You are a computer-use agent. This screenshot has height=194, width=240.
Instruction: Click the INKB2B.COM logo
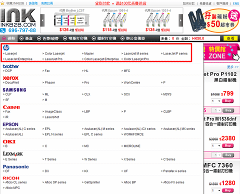(x=18, y=18)
